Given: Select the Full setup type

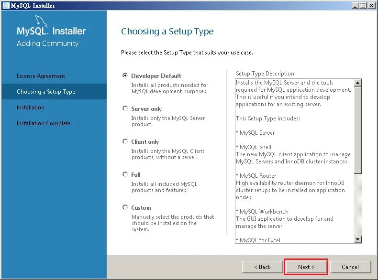Looking at the screenshot, I should point(125,174).
